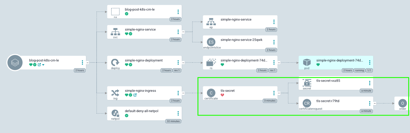Click the O order node icon
This screenshot has height=133, width=410.
[x=402, y=103]
